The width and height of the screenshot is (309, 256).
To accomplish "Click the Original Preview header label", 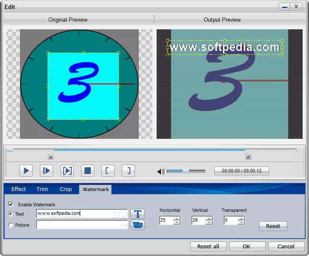I will pyautogui.click(x=68, y=20).
